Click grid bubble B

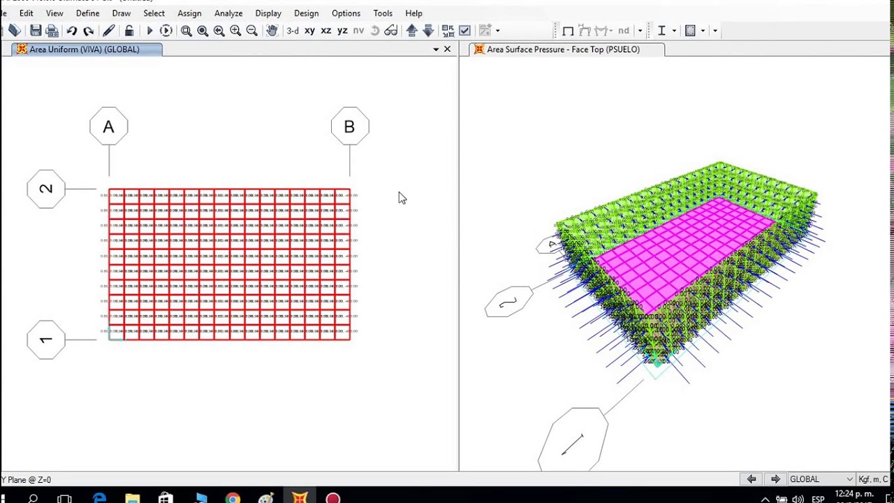point(349,126)
